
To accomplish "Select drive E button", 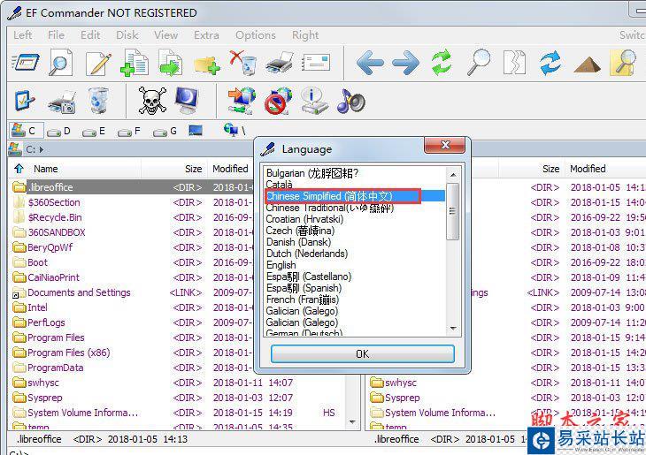I will (x=94, y=132).
